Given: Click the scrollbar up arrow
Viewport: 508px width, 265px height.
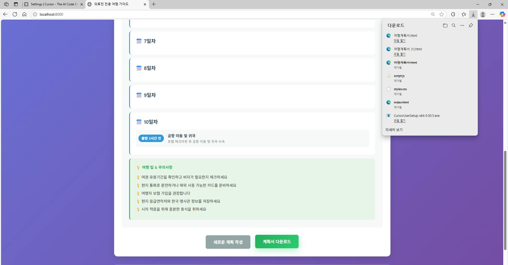Looking at the screenshot, I should point(505,23).
